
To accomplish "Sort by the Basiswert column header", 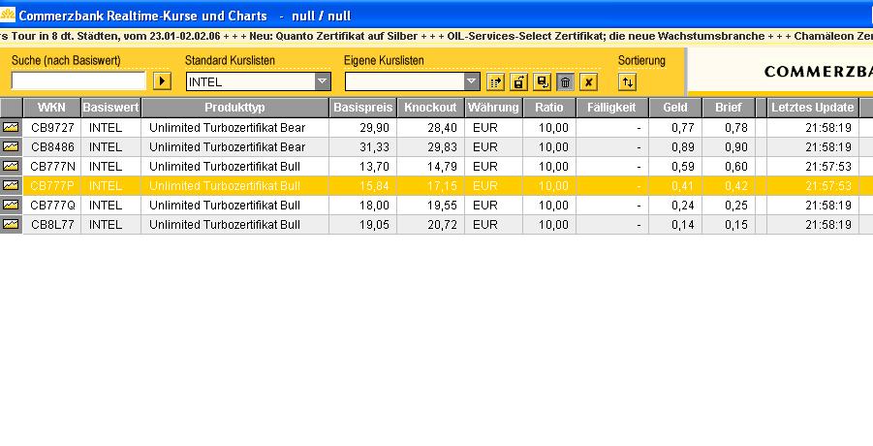I will [110, 108].
